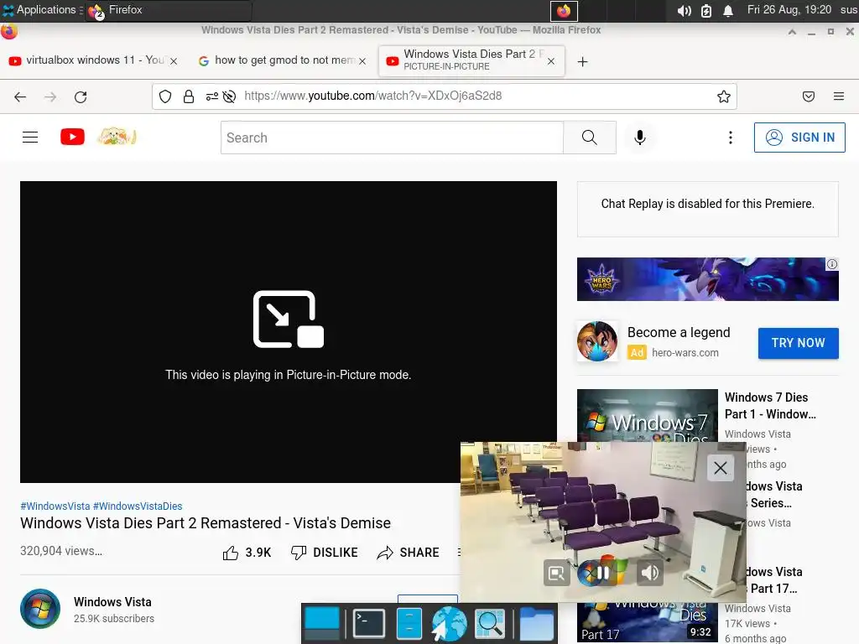The height and width of the screenshot is (644, 859).
Task: Reload the current page
Action: (81, 97)
